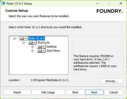
Task: Open the Nuke 15.1v1 feature install dropdown
Action: (x=23, y=38)
